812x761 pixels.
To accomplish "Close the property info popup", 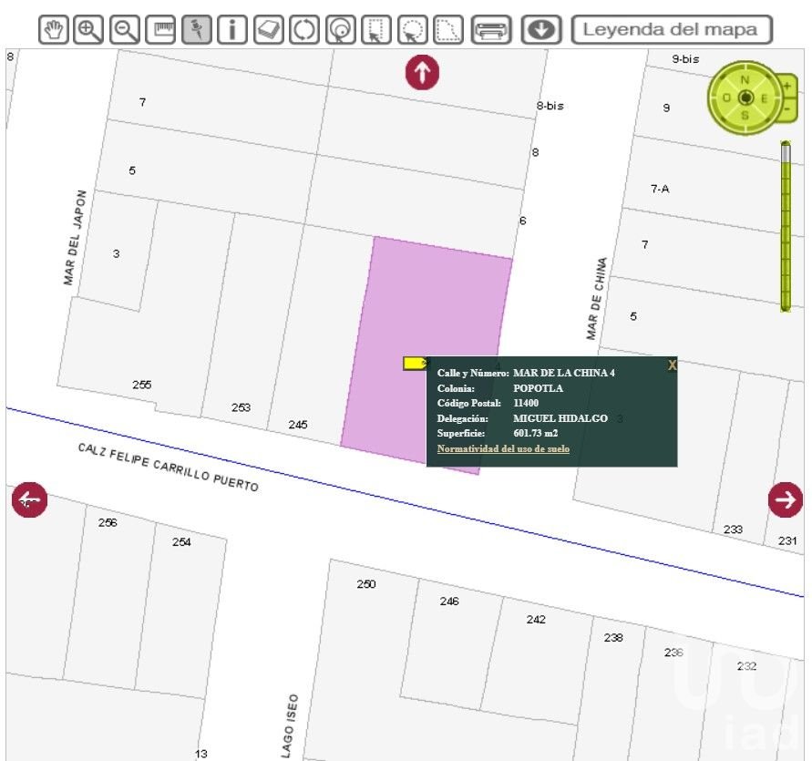I will 672,365.
